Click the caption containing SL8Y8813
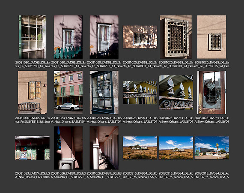The width and height of the screenshot is (244, 193). pyautogui.click(x=176, y=64)
